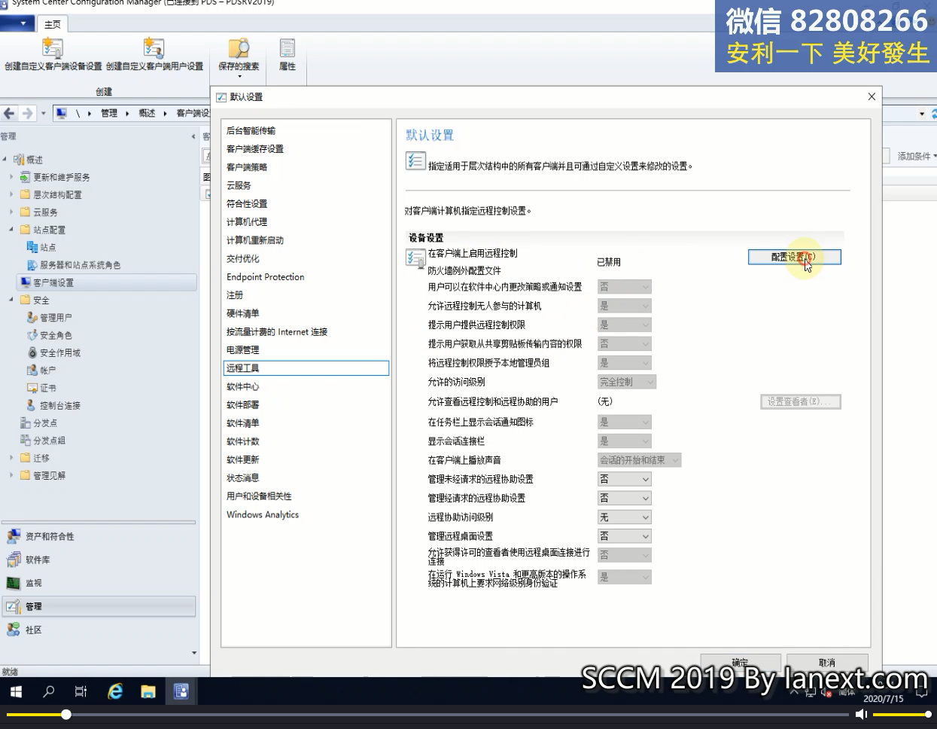The image size is (937, 729).
Task: Expand the 迁移 tree node
Action: point(11,458)
